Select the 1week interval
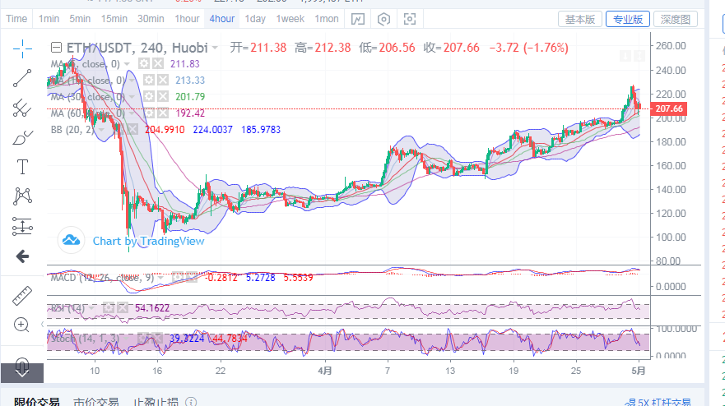Image resolution: width=725 pixels, height=406 pixels. click(x=290, y=19)
